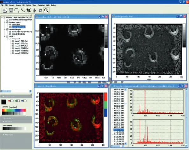The image size is (190, 150).
Task: Select the magnifying glass zoom tool
Action: point(46,11)
